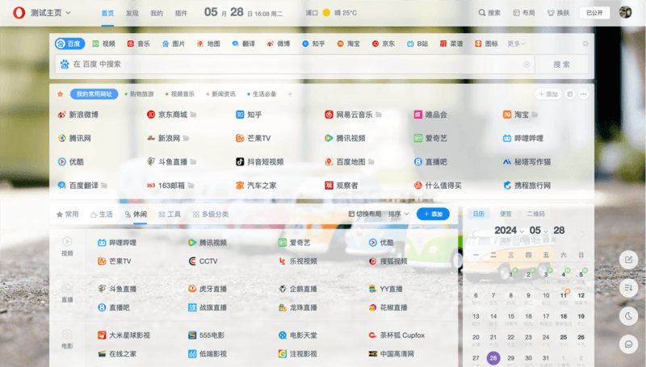The width and height of the screenshot is (646, 367).
Task: Open the 我的 tab
Action: [x=157, y=13]
